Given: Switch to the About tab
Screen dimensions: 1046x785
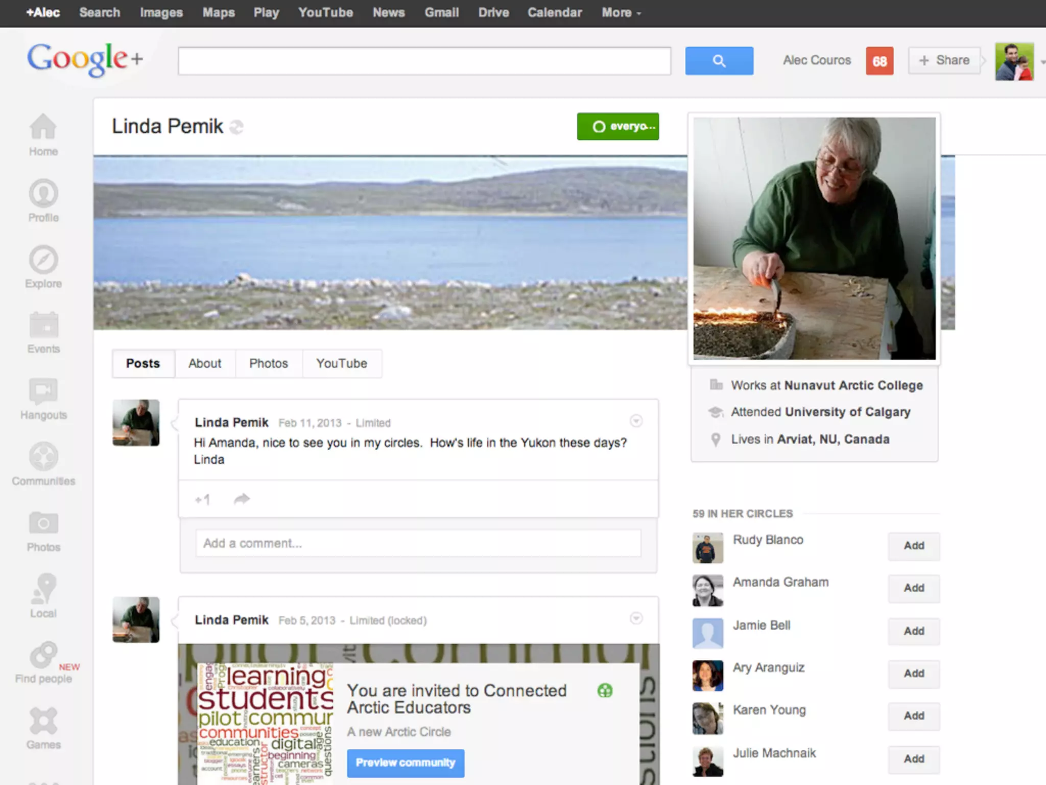Looking at the screenshot, I should point(205,363).
